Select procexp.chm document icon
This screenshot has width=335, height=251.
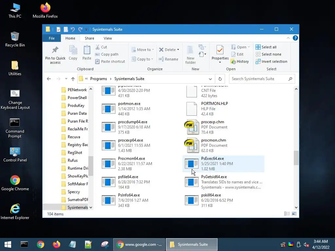click(x=191, y=127)
